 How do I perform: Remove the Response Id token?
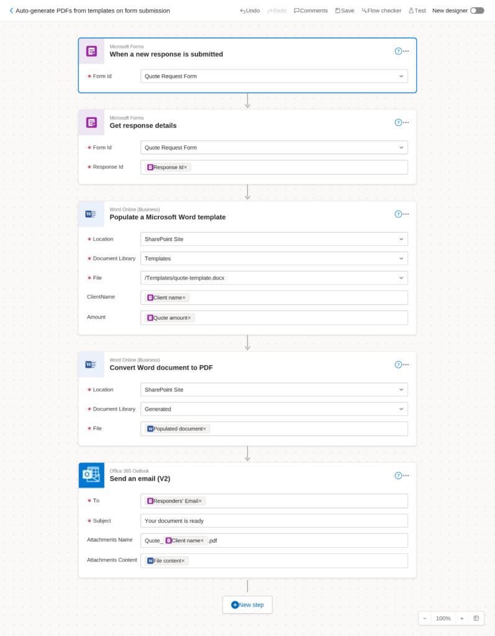coord(186,167)
